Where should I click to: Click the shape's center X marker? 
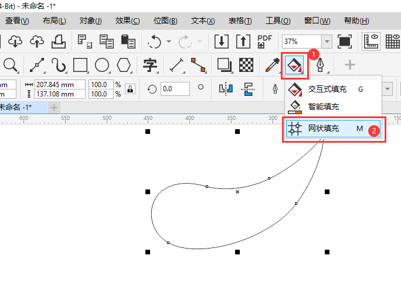(x=237, y=192)
